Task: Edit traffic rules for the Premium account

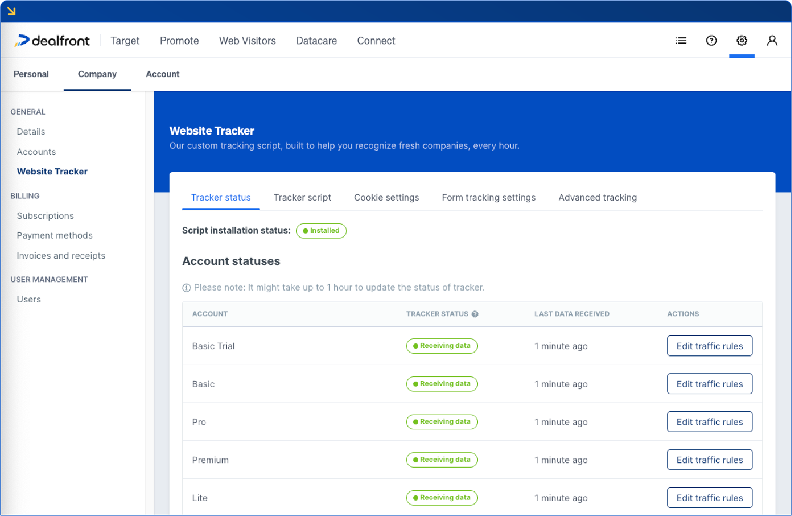Action: (710, 460)
